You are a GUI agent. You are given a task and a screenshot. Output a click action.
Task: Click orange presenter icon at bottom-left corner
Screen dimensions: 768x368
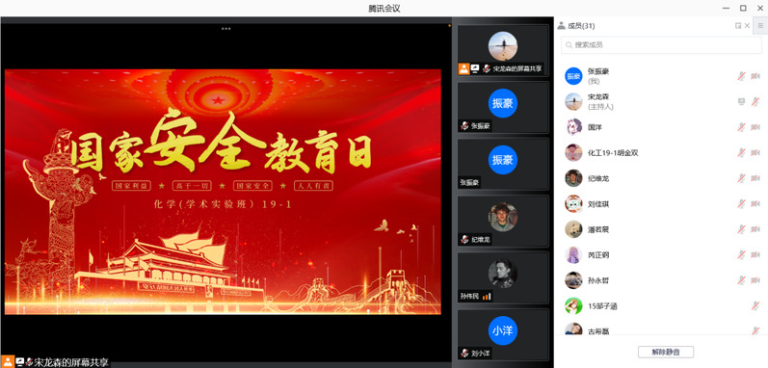[8, 361]
